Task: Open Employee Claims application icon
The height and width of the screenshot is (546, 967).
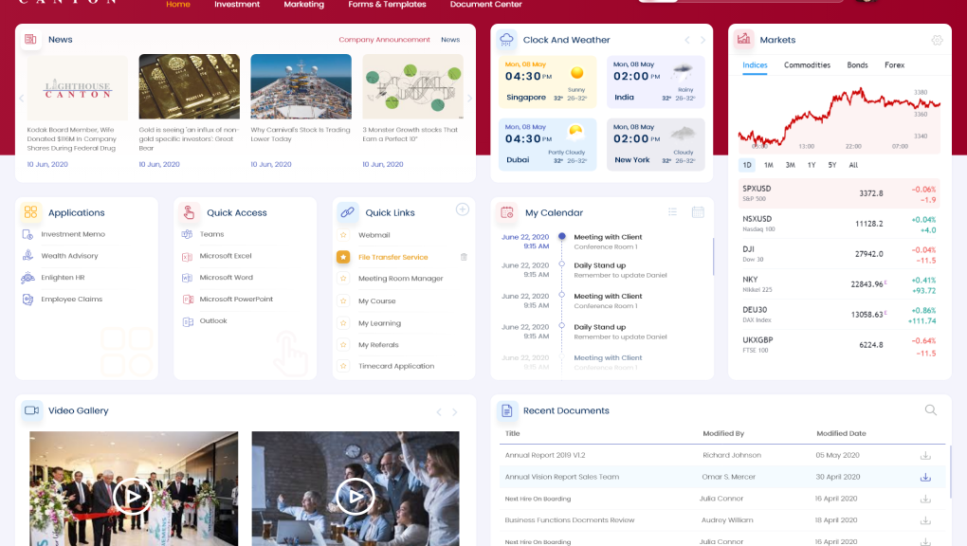Action: tap(27, 300)
